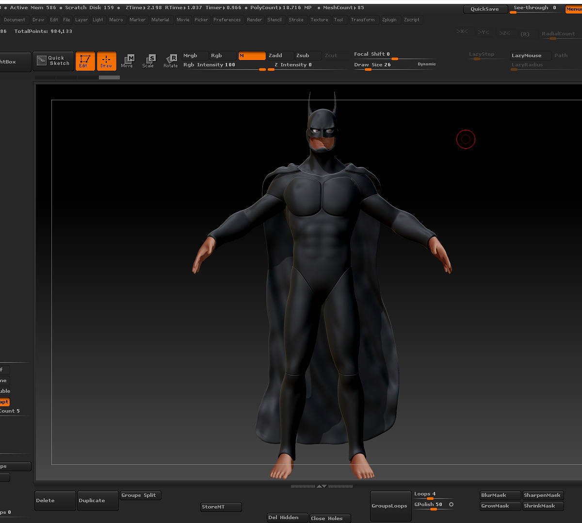Click the expand arrows below the canvas
The image size is (582, 523).
coord(322,486)
